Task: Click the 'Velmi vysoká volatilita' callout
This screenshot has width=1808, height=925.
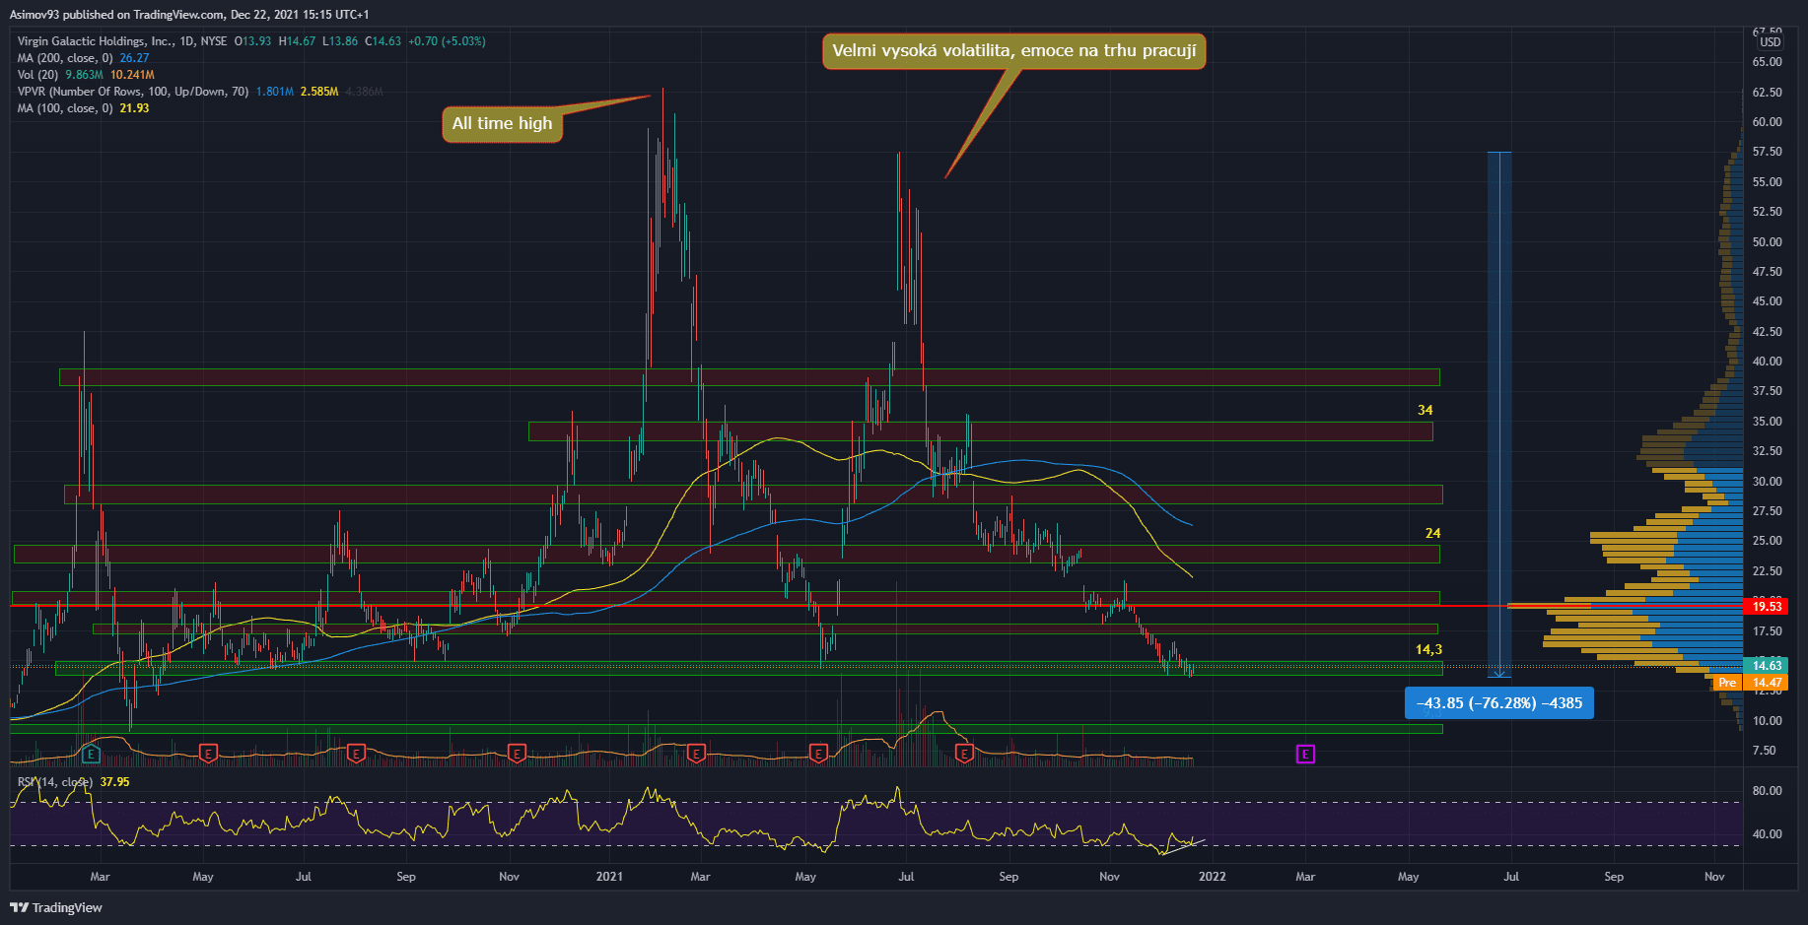Action: pos(1013,51)
